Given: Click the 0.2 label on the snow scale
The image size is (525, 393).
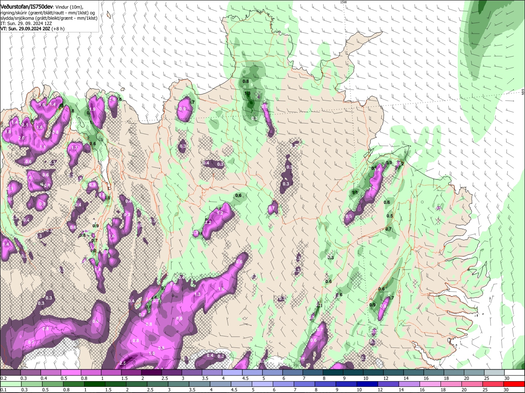Looking at the screenshot, I should click(x=3, y=378).
